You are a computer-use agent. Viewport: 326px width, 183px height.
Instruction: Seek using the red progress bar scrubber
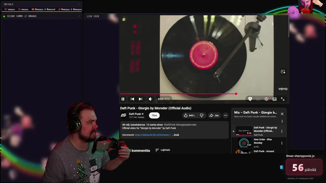pyautogui.click(x=236, y=94)
